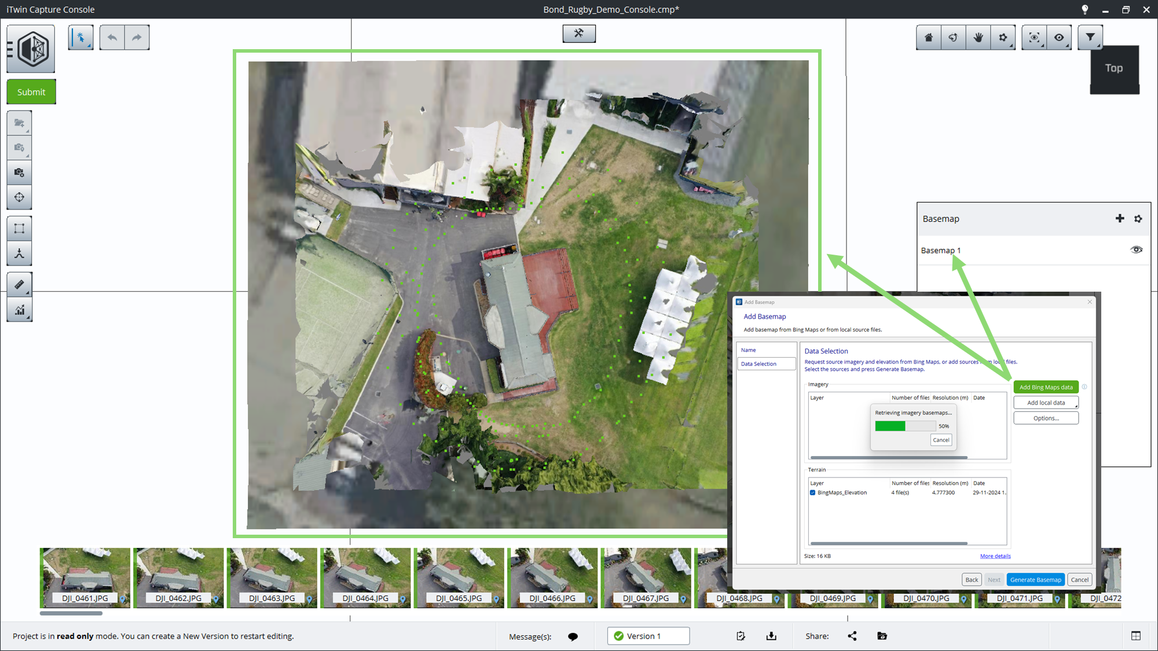Click the target crosshair tool icon
The height and width of the screenshot is (651, 1158).
pyautogui.click(x=19, y=197)
